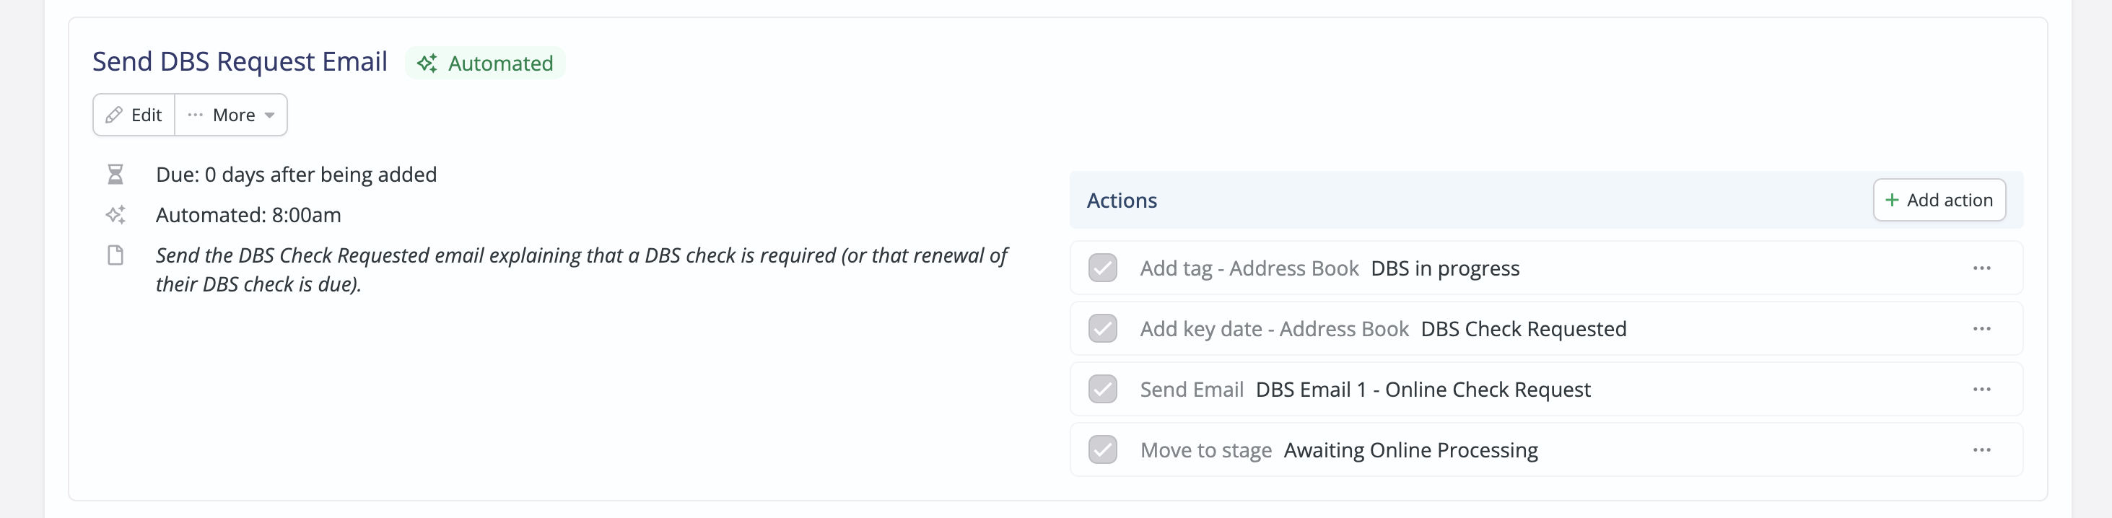This screenshot has width=2112, height=518.
Task: Click the sparkle icon beside Automated 8:00am
Action: point(115,215)
